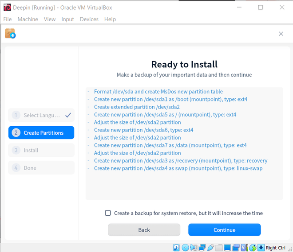Click the CPU virtualization V chip icon

244,248
